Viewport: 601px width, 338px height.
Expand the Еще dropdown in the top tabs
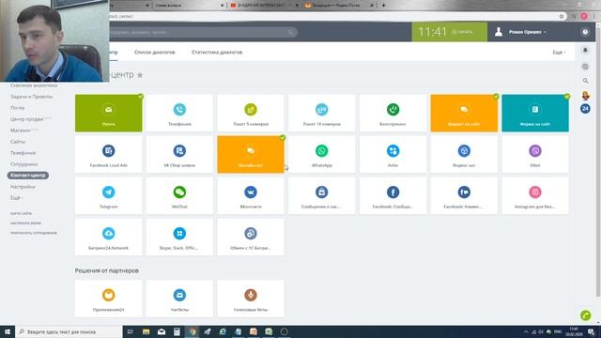[x=559, y=53]
